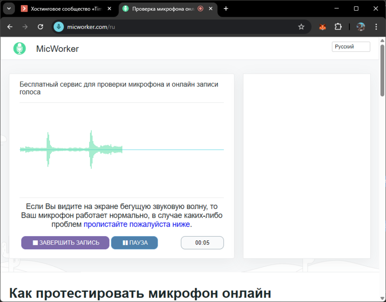Go forward to the next page
The image size is (386, 302).
click(x=25, y=27)
